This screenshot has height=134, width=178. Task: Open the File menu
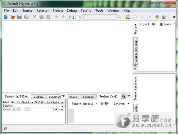pos(6,11)
